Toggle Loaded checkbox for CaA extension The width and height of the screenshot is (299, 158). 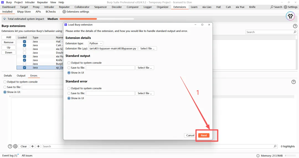24,45
